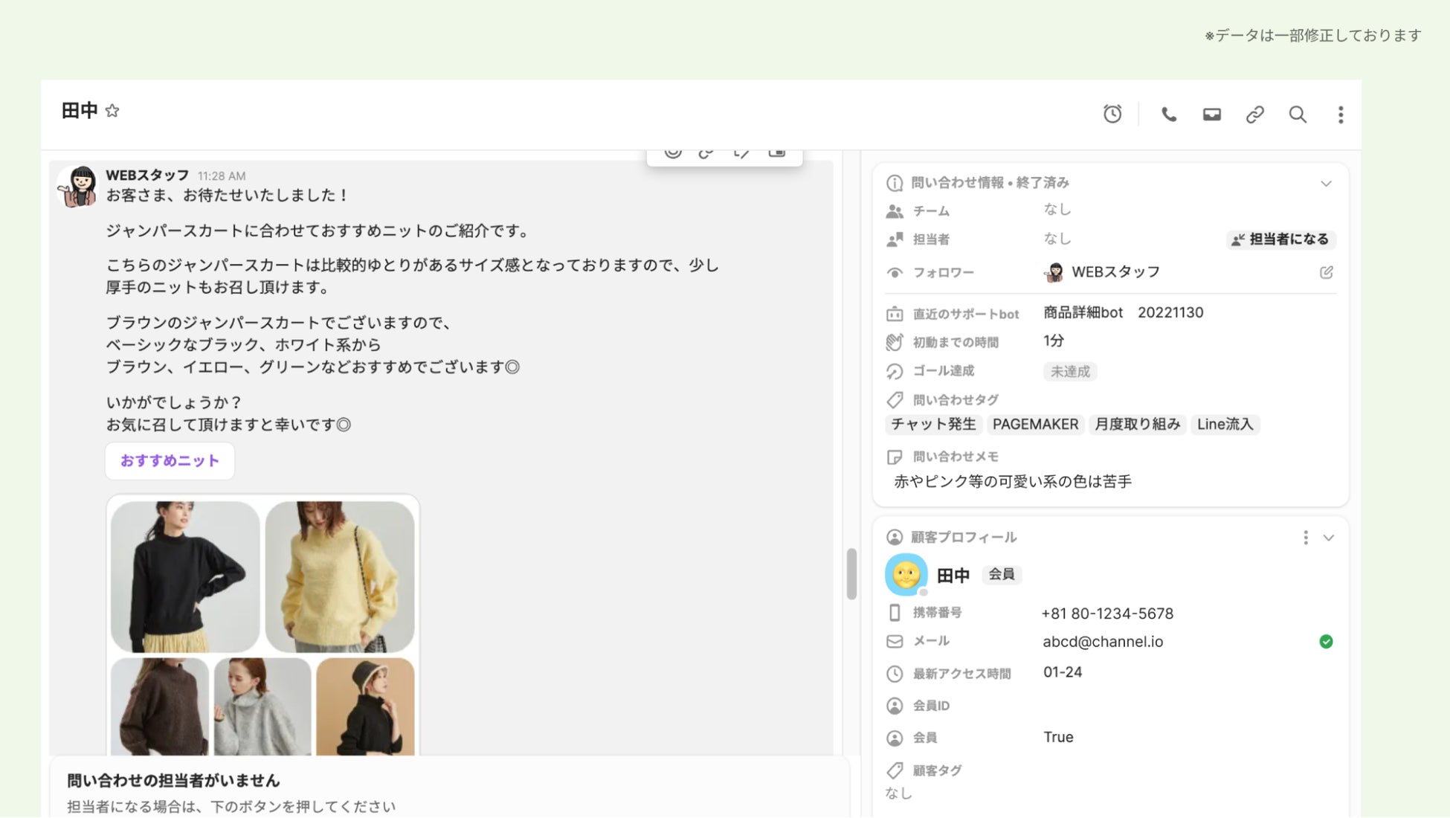
Task: Open the inbox tray icon in header
Action: 1211,114
